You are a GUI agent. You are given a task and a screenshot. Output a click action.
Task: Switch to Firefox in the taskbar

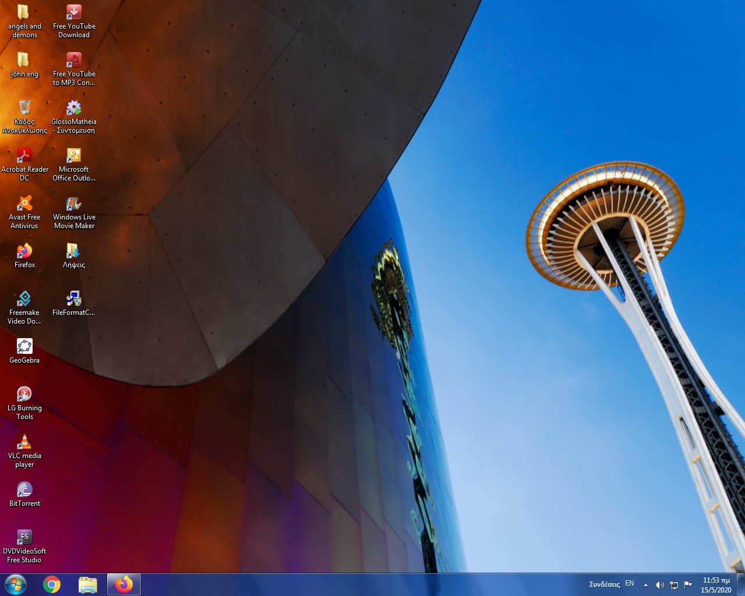(124, 584)
